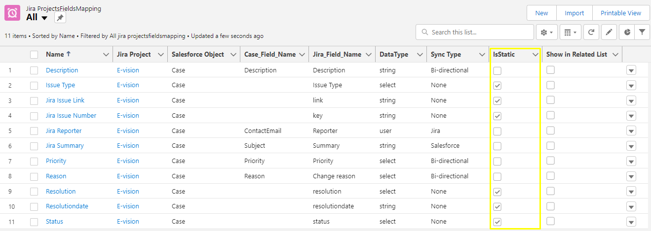Click the pencil edit list icon
The height and width of the screenshot is (231, 651).
(609, 32)
